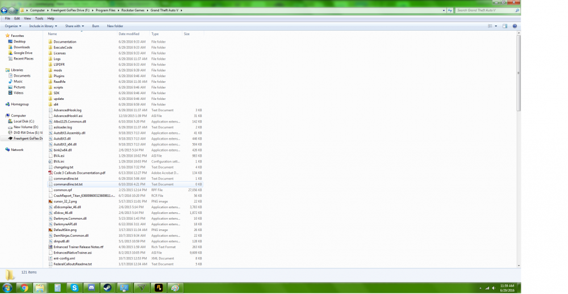Show the preview pane button
The width and height of the screenshot is (568, 294).
pos(505,26)
